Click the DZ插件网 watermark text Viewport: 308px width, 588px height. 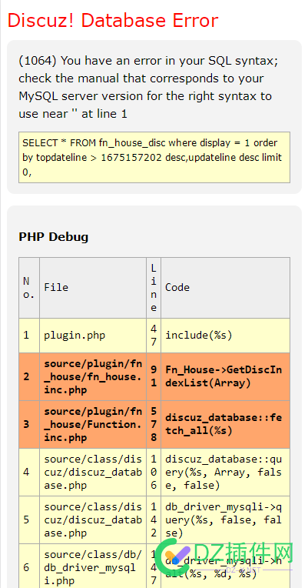click(243, 553)
